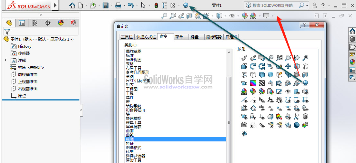Click the screen capture camera icon in the grid
The height and width of the screenshot is (163, 356).
tap(244, 125)
